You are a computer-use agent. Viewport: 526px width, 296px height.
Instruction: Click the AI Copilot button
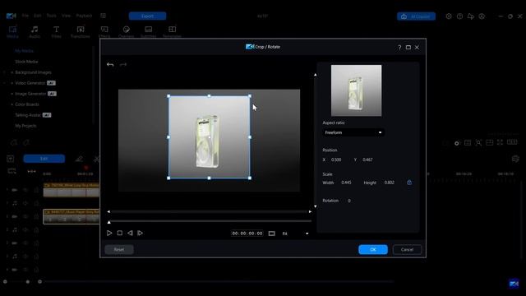(417, 16)
